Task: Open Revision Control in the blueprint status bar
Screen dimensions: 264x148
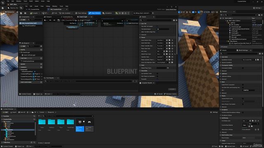Action: (x=170, y=94)
